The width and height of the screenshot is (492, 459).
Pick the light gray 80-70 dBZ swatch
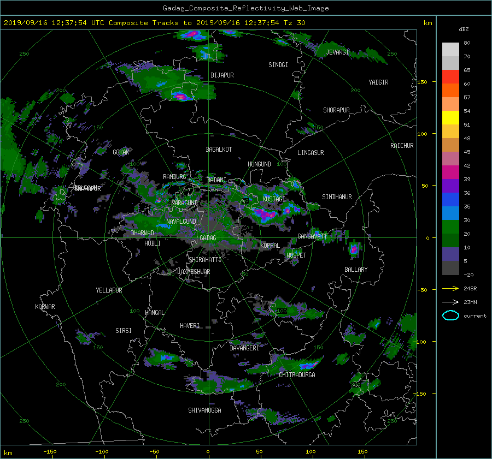tap(450, 50)
